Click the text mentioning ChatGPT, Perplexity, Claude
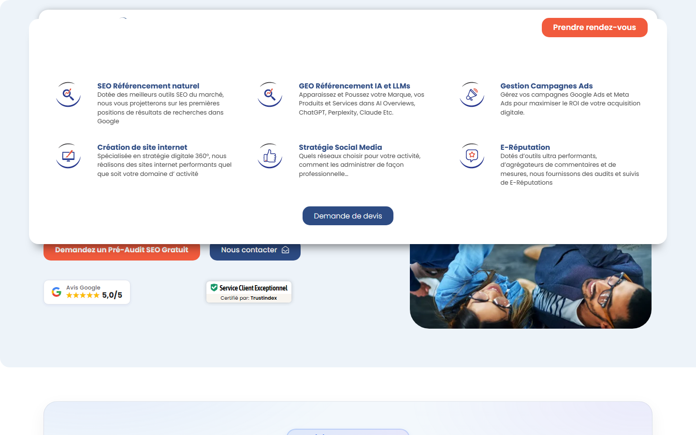 [x=362, y=103]
